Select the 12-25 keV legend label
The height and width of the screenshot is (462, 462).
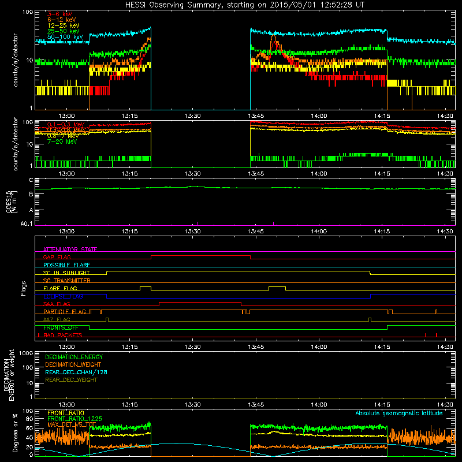click(x=64, y=25)
